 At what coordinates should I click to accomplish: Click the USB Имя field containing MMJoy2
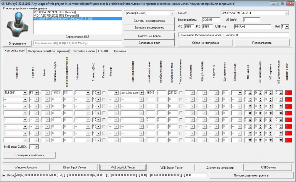(252, 27)
